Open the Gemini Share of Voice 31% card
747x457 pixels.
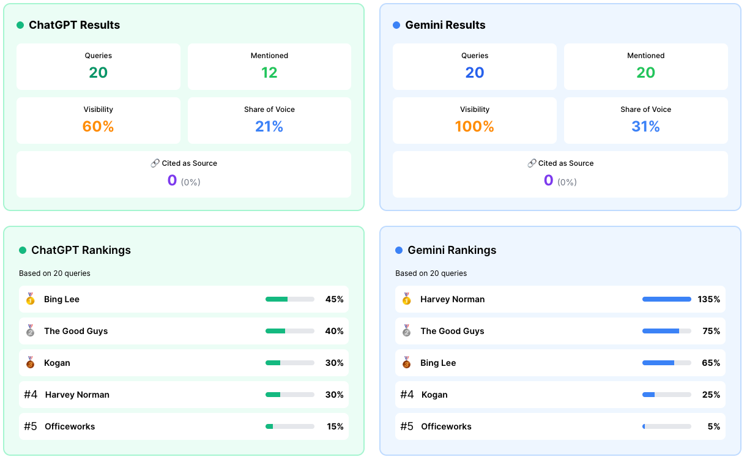point(645,121)
